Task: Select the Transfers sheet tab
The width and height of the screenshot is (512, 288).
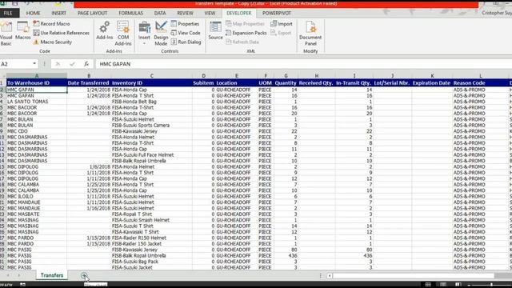Action: point(52,275)
